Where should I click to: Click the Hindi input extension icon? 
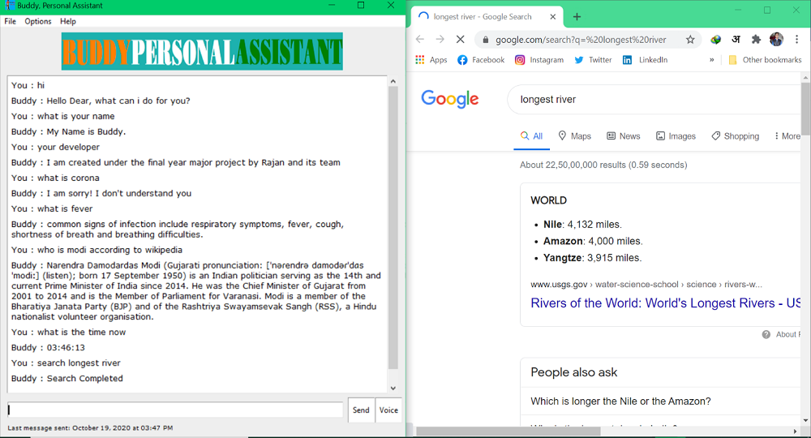point(736,39)
